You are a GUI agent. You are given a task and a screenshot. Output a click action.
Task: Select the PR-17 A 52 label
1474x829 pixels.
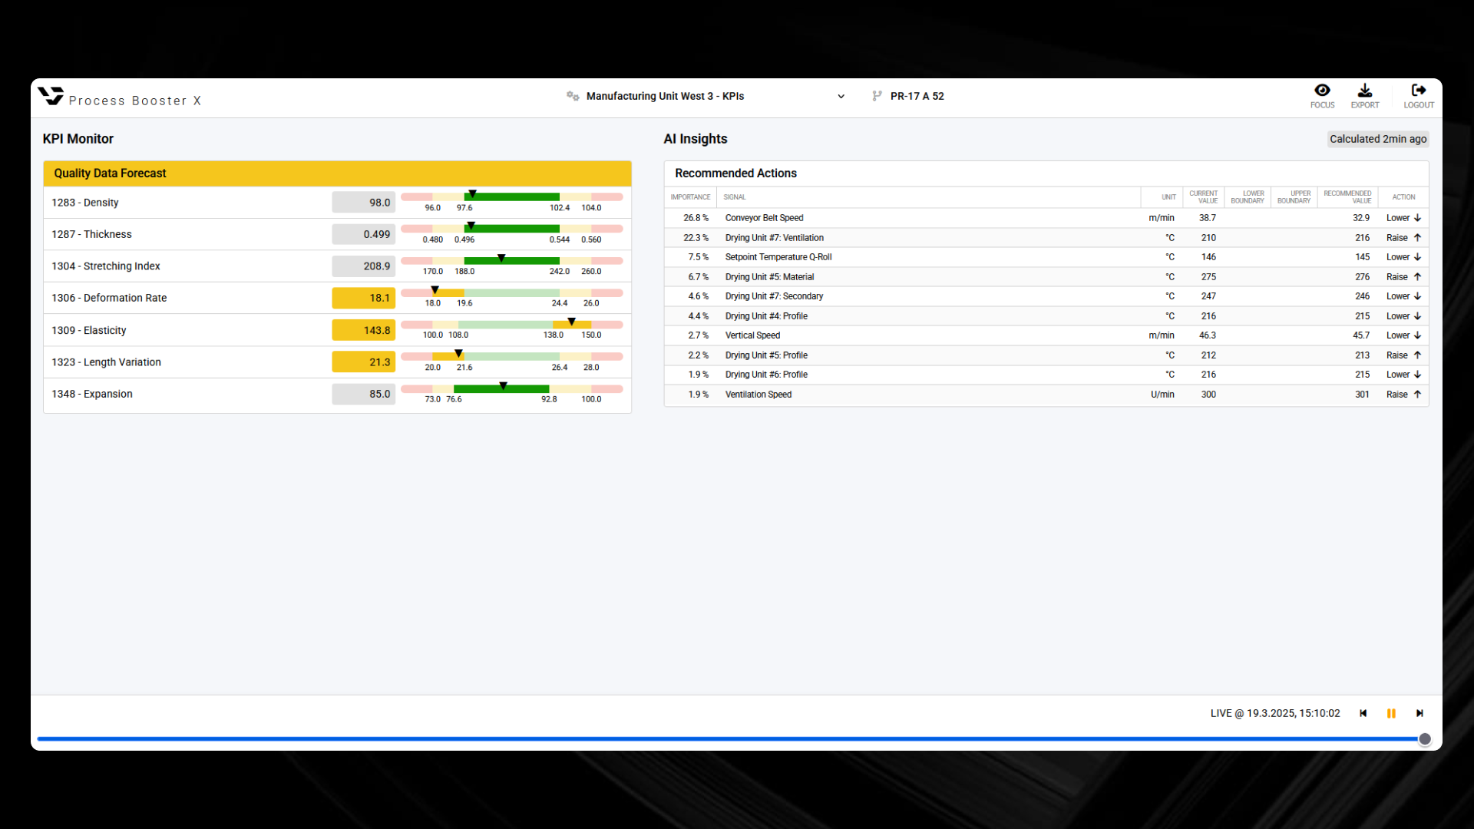(917, 96)
